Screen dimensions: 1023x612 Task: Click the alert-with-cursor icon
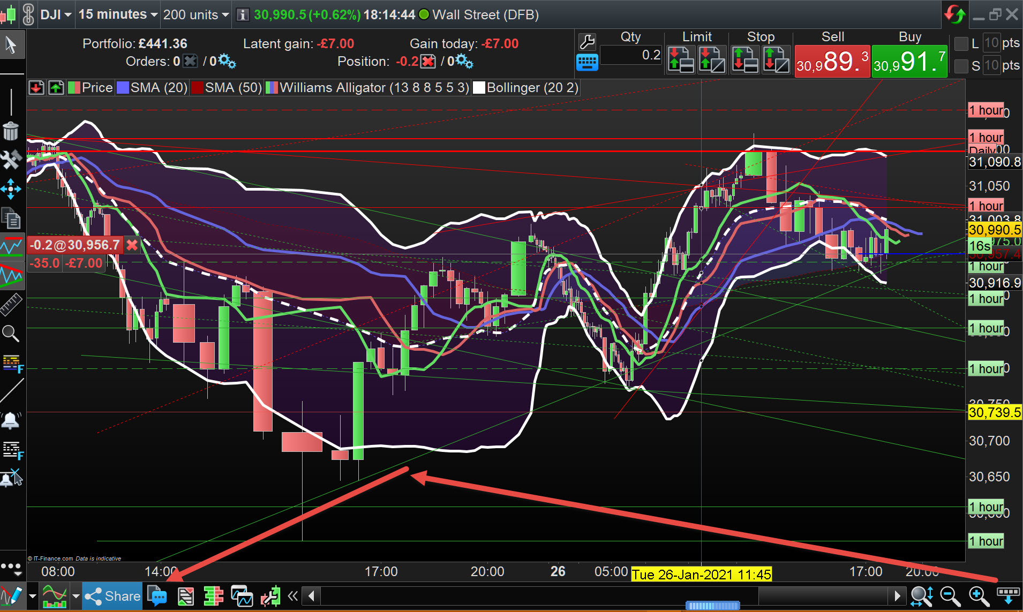11,478
